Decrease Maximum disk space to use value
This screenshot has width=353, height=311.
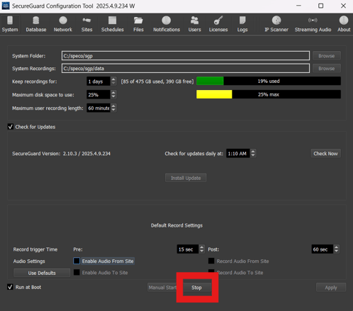[113, 96]
